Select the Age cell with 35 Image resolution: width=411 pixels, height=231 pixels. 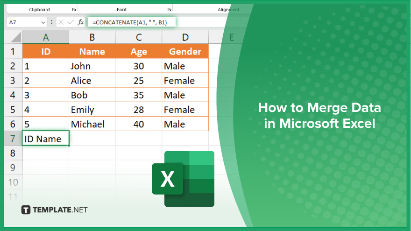click(x=139, y=95)
